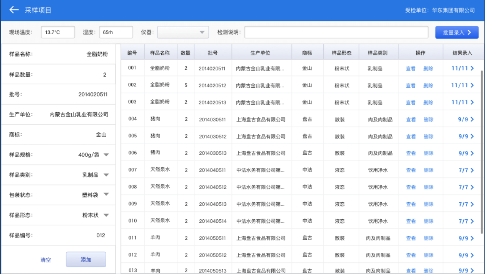
Task: Click the 批量录入 button
Action: coord(457,32)
